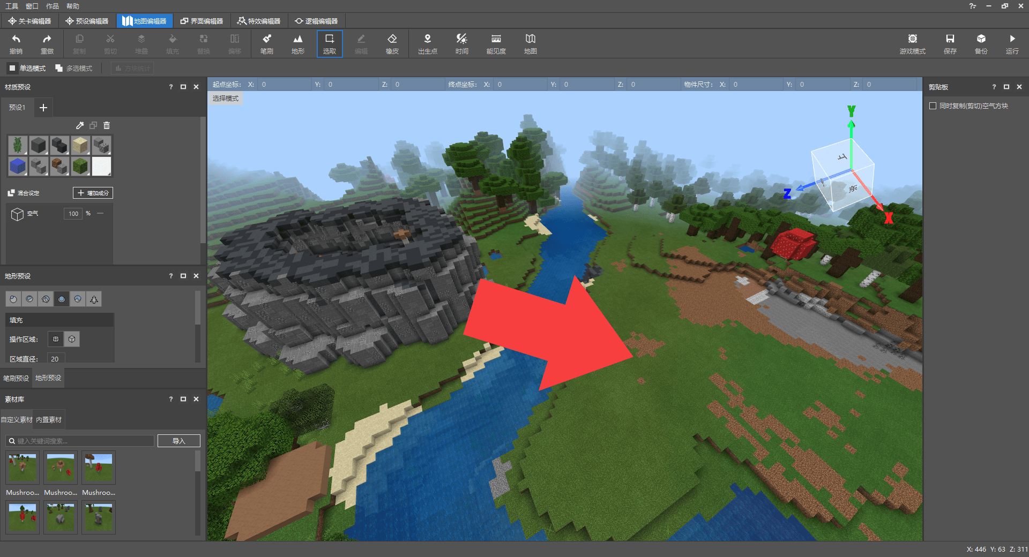Select third Mushroo... asset thumbnail
The width and height of the screenshot is (1029, 557).
click(x=99, y=468)
